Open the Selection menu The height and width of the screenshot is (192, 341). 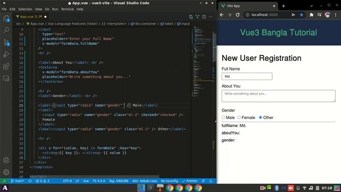25,9
